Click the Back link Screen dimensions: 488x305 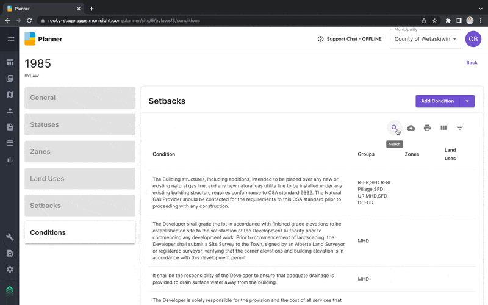472,63
